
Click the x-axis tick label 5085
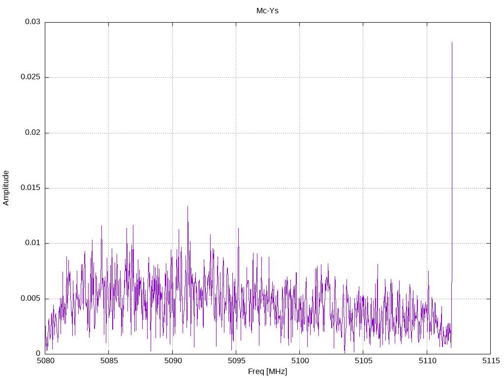point(109,361)
